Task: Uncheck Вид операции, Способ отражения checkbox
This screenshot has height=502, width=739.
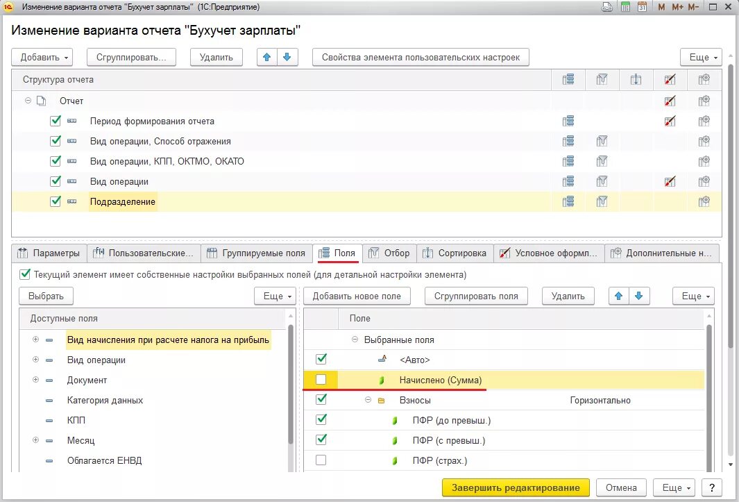Action: tap(55, 140)
